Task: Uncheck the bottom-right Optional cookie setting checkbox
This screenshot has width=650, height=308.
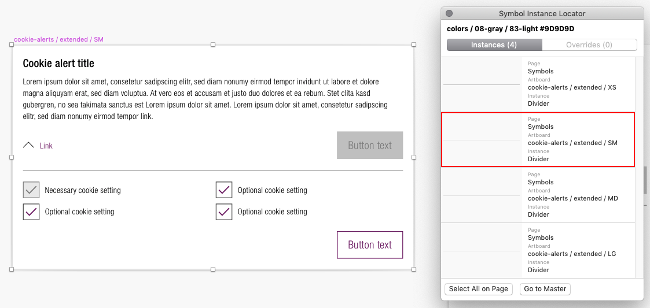Action: pos(224,211)
